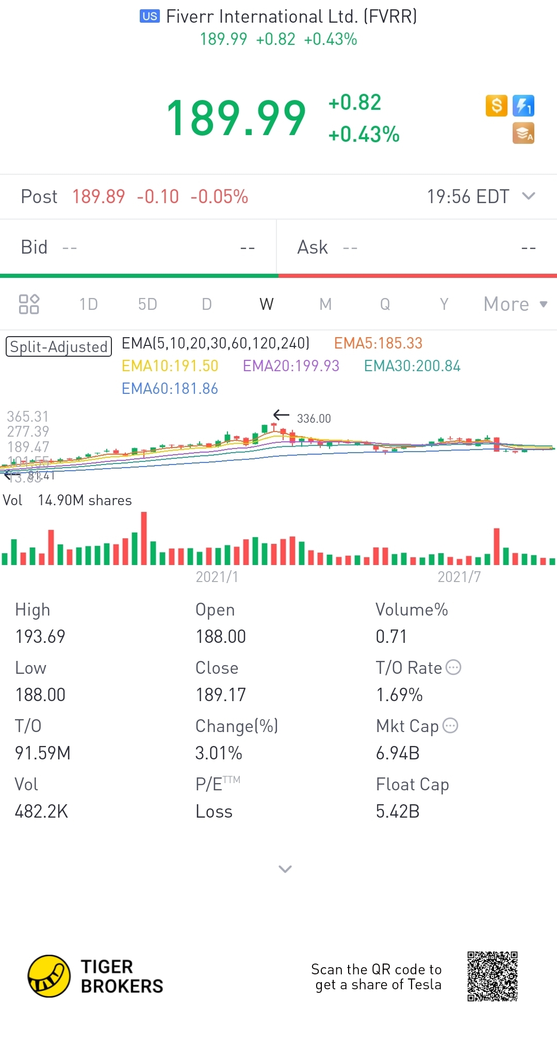Viewport: 557px width, 1062px height.
Task: Open the tan stacked coins icon
Action: point(523,133)
